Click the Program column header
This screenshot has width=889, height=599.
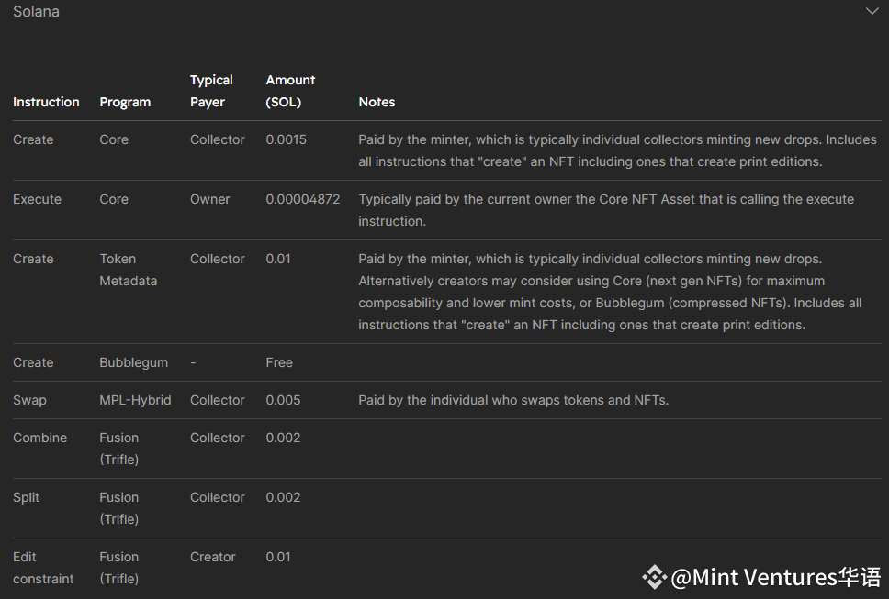tap(125, 102)
